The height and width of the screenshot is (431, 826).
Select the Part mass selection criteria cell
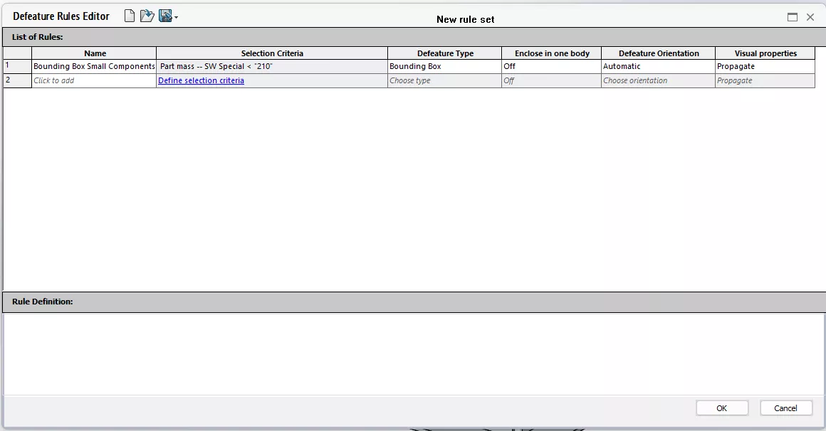tap(271, 66)
